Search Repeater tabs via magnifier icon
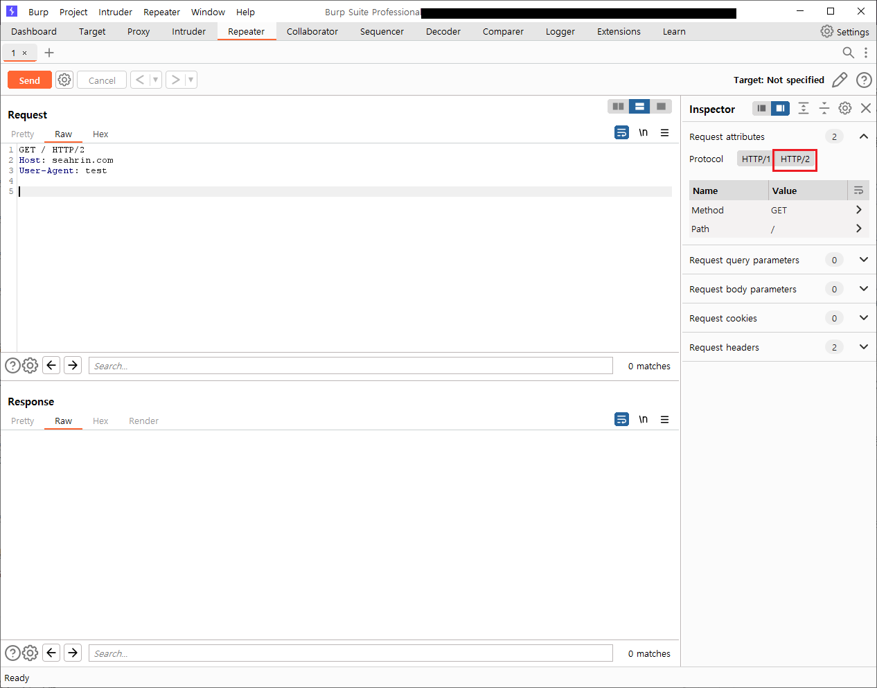The width and height of the screenshot is (877, 688). pos(848,53)
